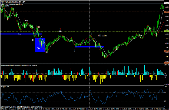169x110 pixels.
Task: Select the blue horizontal line below point 3
Action: 89,47
